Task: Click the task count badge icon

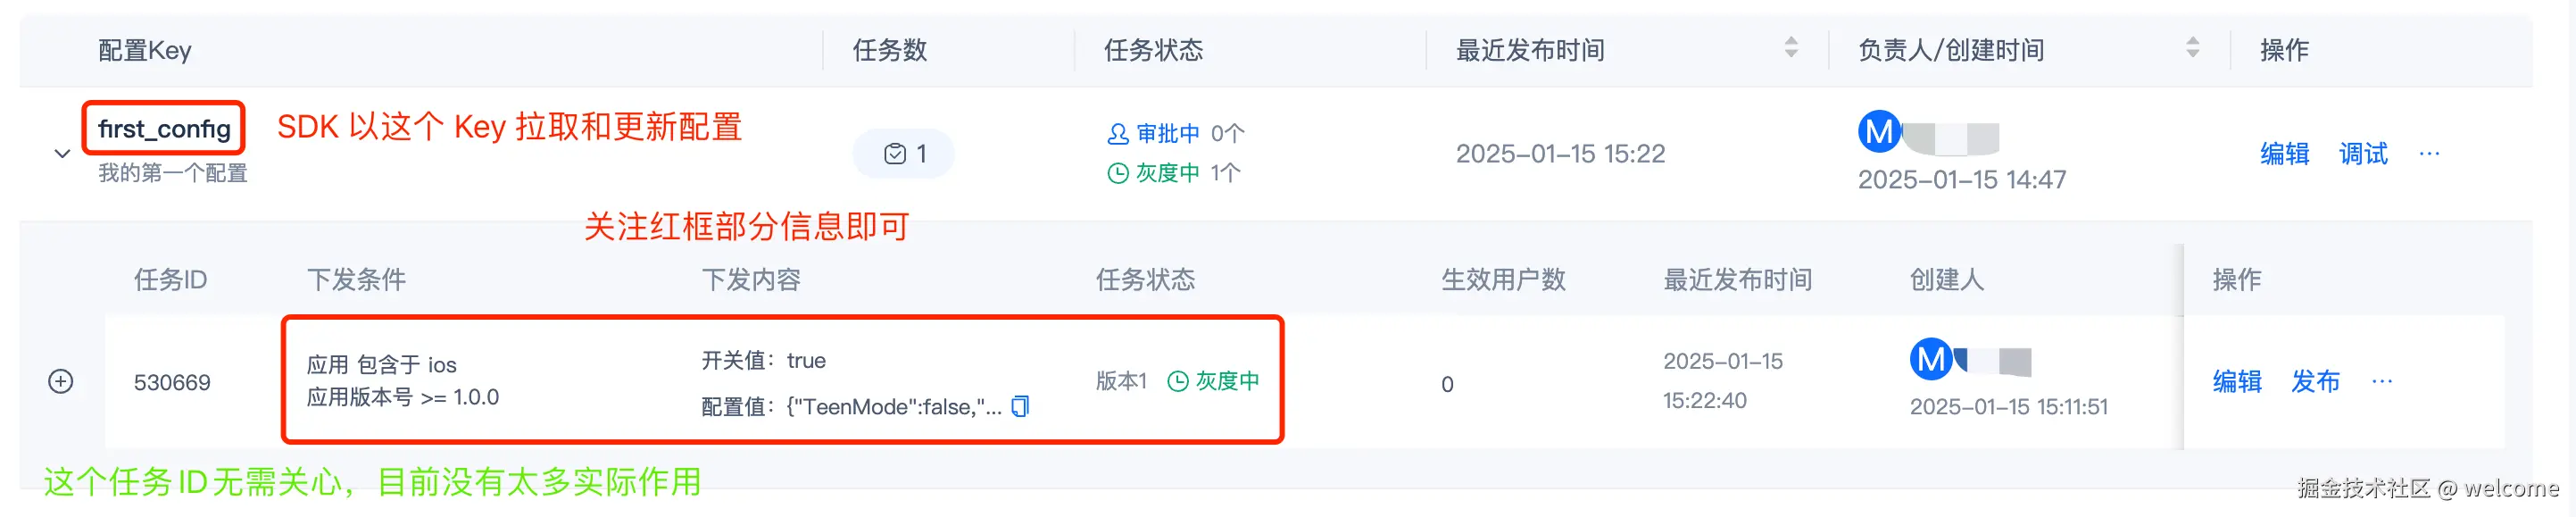Action: click(895, 153)
